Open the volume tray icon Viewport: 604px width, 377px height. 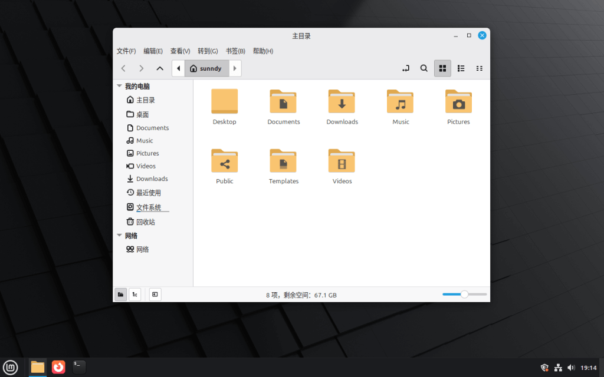tap(571, 368)
